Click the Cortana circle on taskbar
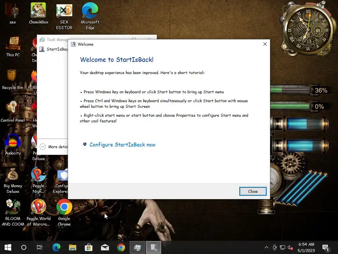Screen dimensions: 338x254 24,247
